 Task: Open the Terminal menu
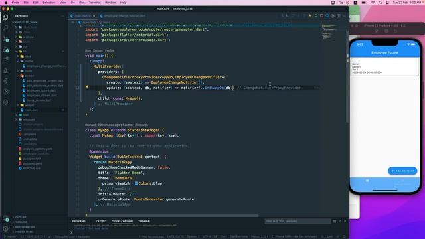[94, 3]
